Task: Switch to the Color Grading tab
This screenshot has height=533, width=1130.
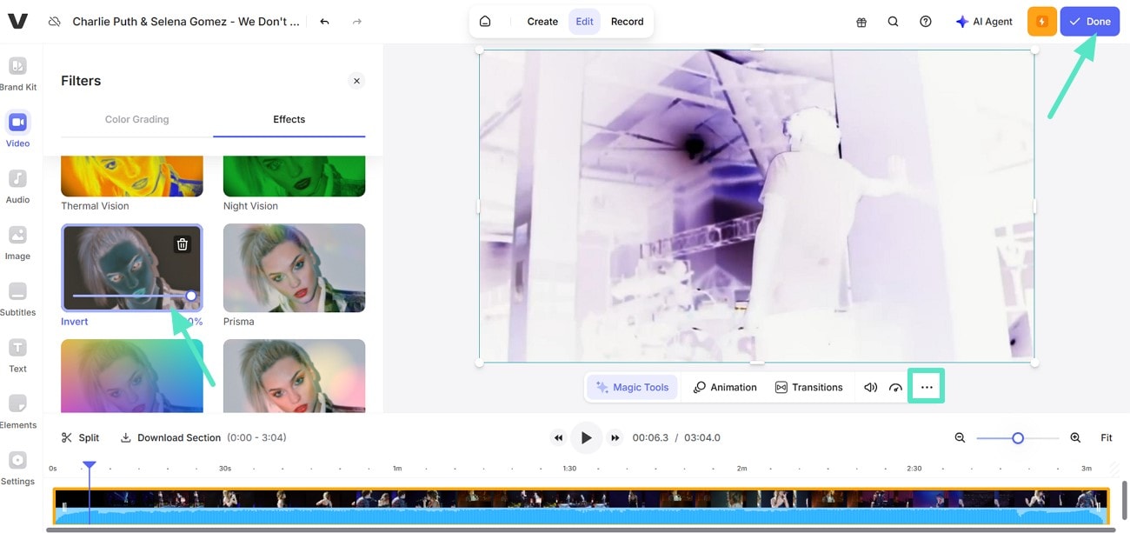Action: (x=137, y=119)
